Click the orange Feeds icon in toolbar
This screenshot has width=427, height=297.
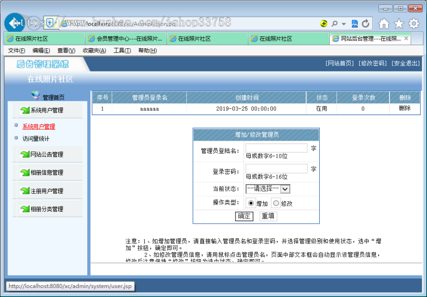click(x=324, y=23)
